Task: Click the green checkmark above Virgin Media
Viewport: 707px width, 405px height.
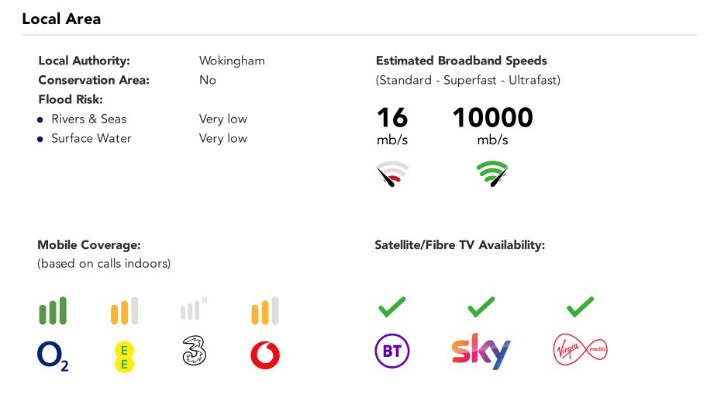Action: coord(581,307)
